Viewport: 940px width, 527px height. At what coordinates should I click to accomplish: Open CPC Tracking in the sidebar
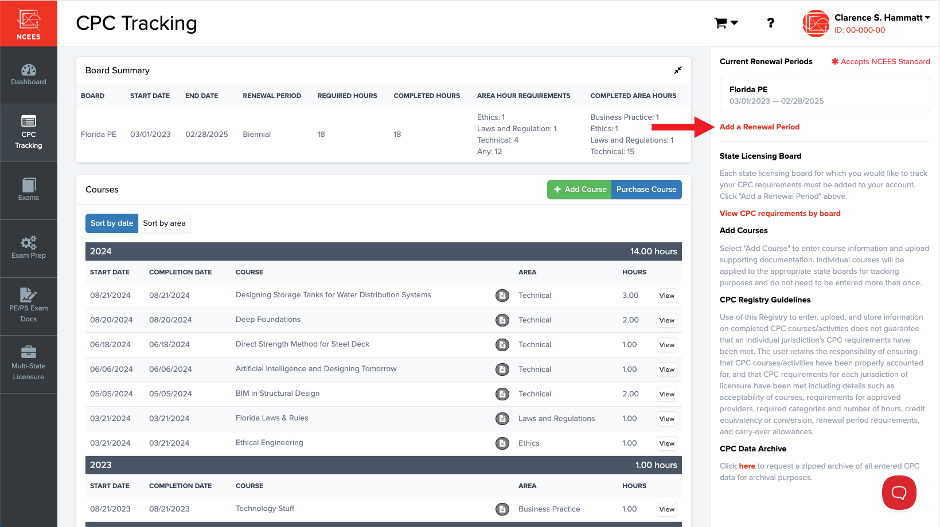[x=29, y=133]
